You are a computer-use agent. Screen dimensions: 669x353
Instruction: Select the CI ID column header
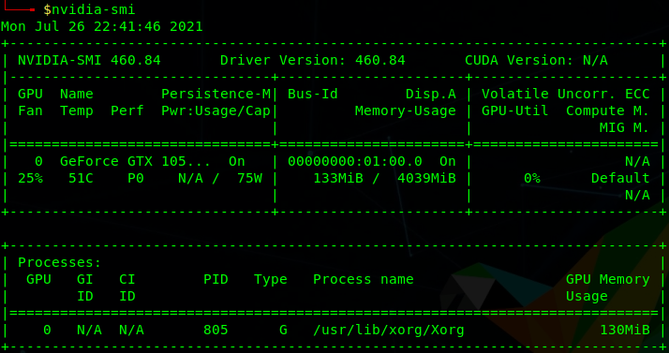127,287
